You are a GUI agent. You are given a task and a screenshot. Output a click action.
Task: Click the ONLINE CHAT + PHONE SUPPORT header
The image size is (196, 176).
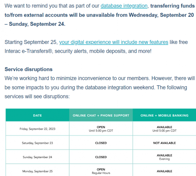click(x=101, y=115)
